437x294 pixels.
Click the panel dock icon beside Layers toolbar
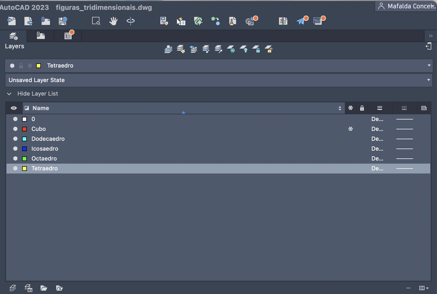429,46
